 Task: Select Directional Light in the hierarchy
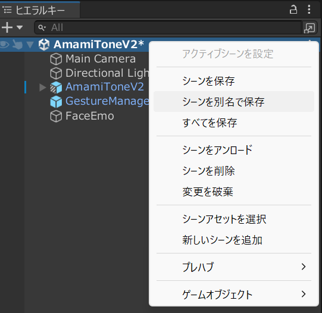107,73
